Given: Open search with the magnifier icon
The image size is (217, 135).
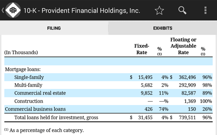Looking at the screenshot, I should pyautogui.click(x=182, y=10).
